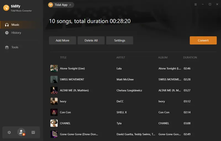Click the album cell in the CHANEL row
The height and width of the screenshot is (141, 221).
coord(164,123)
